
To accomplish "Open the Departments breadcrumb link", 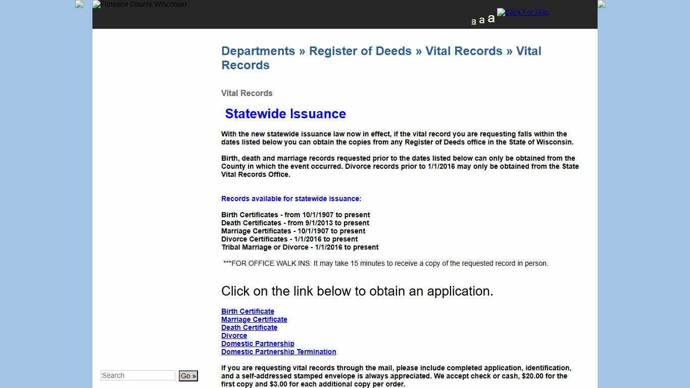I will (258, 51).
